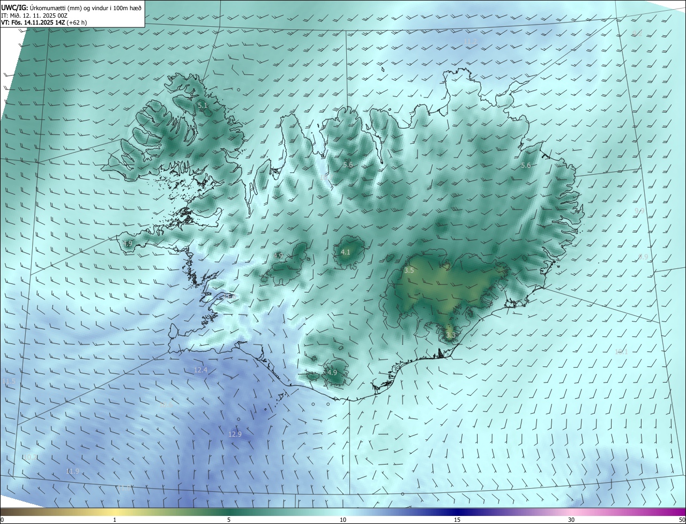Click the 4.1 value label on the central glacier
This screenshot has height=524, width=686.
345,252
